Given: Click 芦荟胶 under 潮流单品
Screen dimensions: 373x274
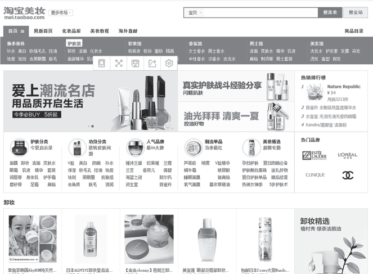Looking at the screenshot, I should coord(190,163).
